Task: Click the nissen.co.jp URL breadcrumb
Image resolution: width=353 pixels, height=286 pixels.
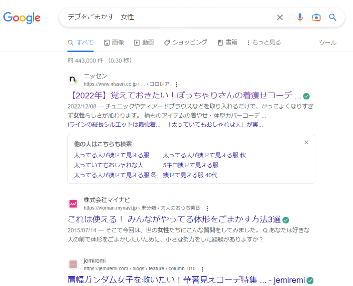Action: click(127, 84)
